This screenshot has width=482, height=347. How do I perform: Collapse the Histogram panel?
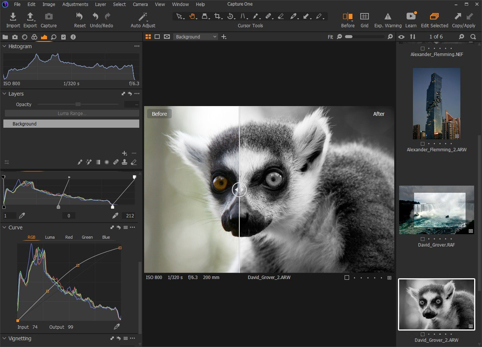tap(4, 46)
